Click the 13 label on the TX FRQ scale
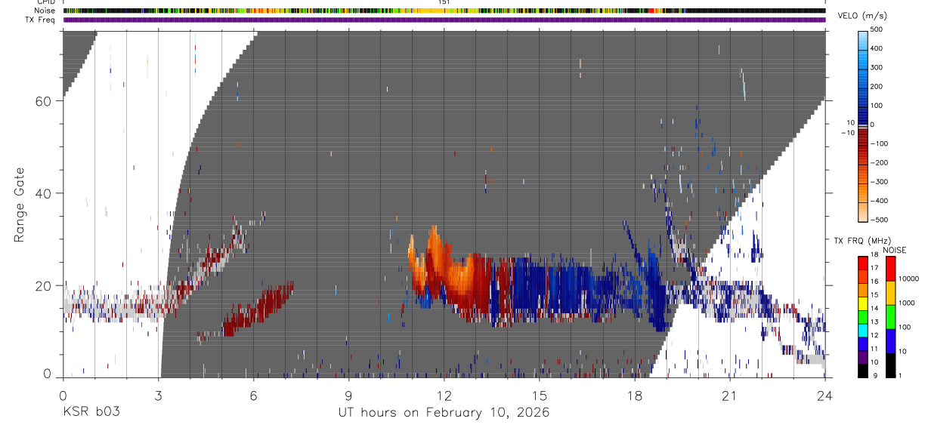Viewport: 928px width, 428px height. (874, 322)
